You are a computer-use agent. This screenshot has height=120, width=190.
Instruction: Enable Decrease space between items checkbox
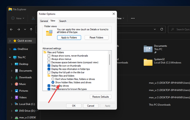point(49,62)
